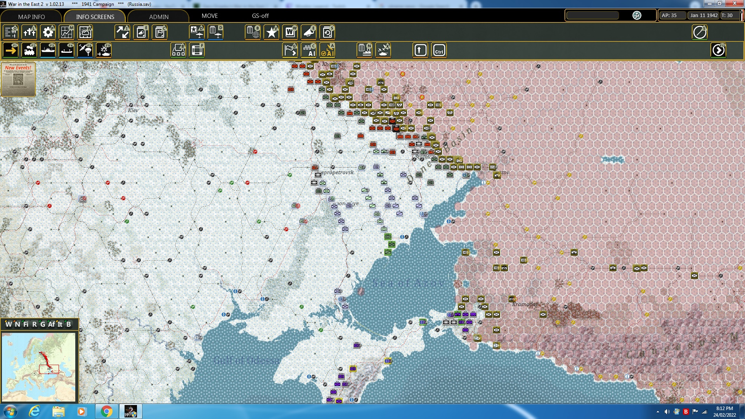Click the AP: 35 admin points box
745x419 pixels.
point(672,16)
